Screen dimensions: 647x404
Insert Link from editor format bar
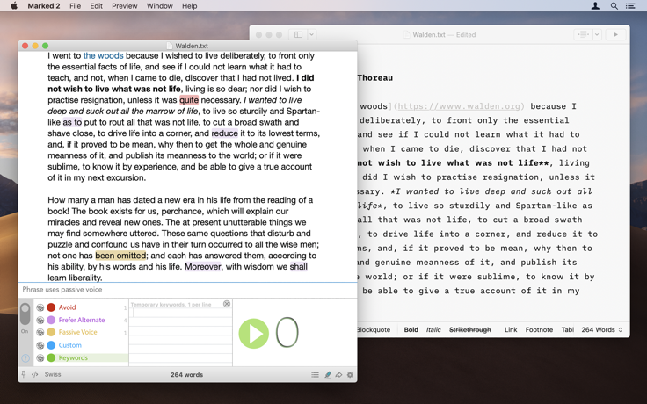511,330
